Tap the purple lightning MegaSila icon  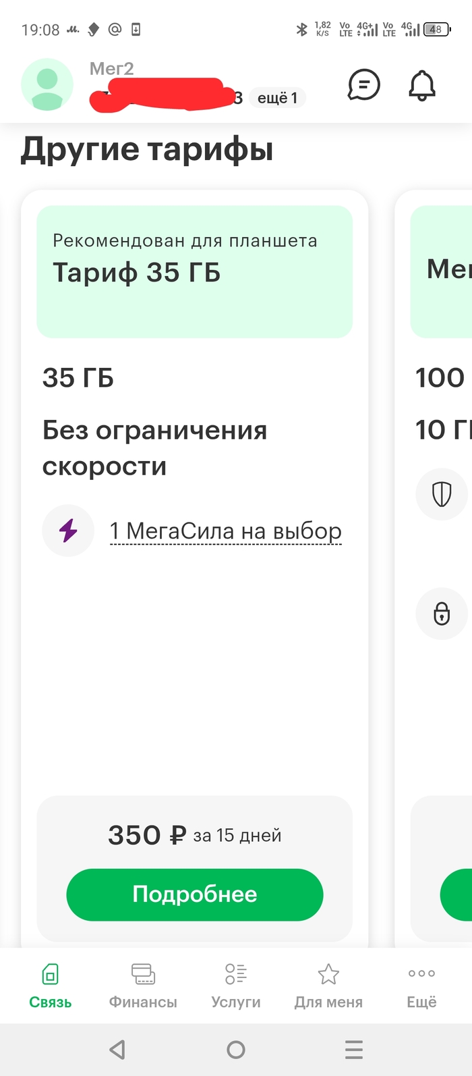pos(68,531)
